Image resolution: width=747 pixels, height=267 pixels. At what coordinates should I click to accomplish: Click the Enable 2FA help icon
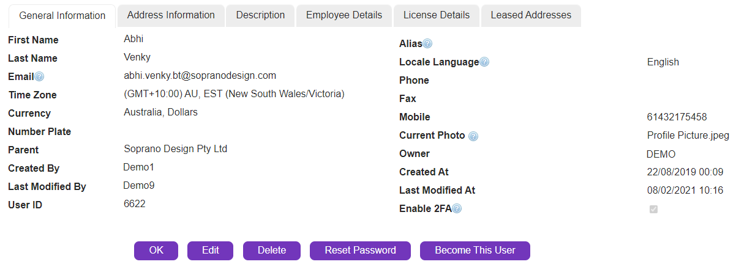[x=457, y=209]
